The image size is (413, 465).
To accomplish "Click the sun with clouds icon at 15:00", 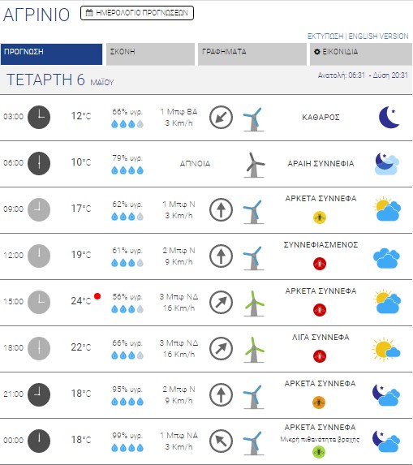I will pyautogui.click(x=388, y=302).
